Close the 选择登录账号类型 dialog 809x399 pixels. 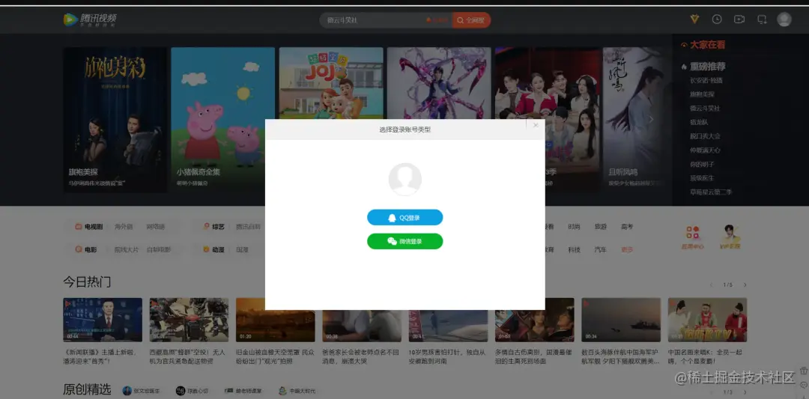pos(536,125)
